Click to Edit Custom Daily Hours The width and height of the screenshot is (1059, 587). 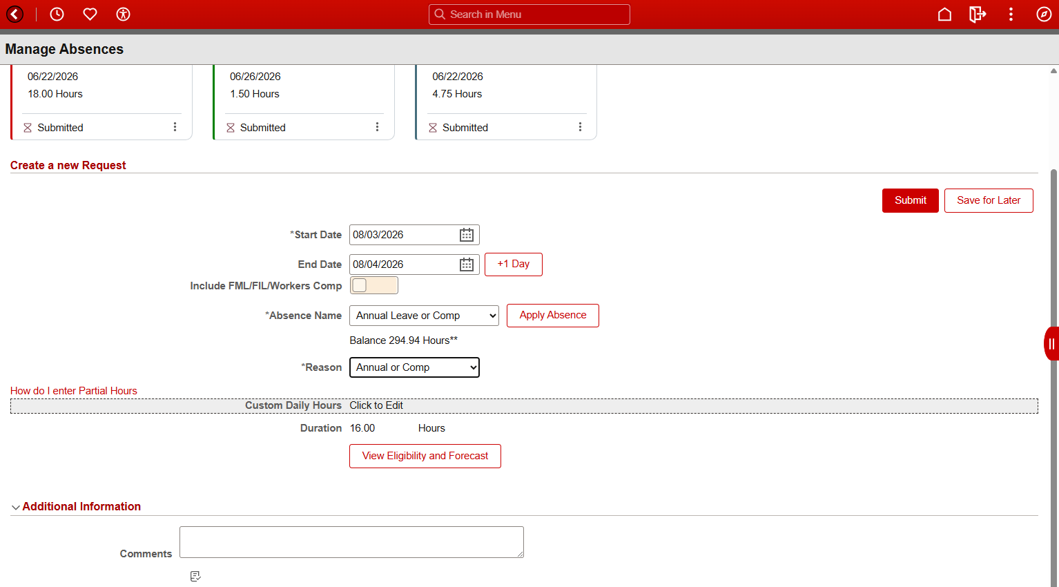pos(376,405)
